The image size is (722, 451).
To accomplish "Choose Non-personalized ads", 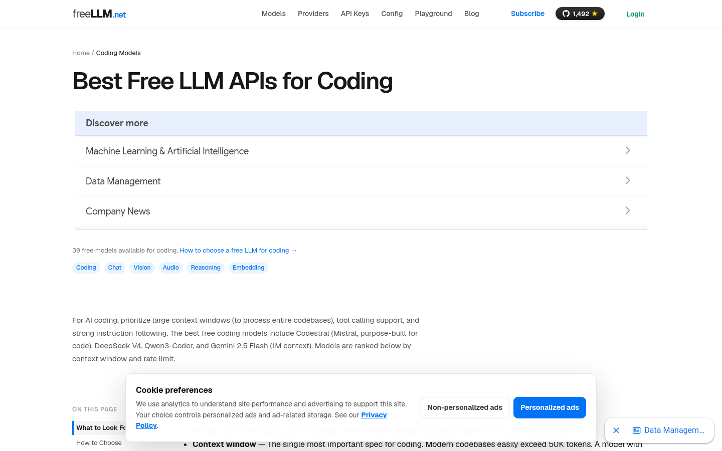I will (465, 407).
